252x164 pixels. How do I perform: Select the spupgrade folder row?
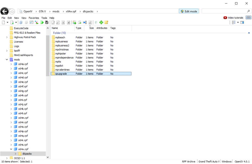coord(91,74)
